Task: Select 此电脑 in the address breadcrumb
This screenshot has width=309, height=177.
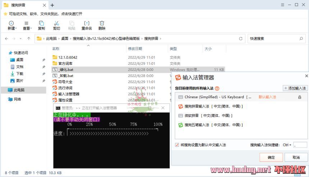Action: point(51,38)
